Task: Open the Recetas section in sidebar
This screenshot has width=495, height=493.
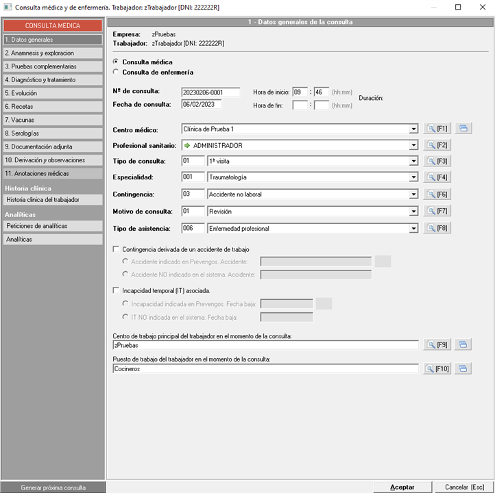Action: tap(53, 107)
